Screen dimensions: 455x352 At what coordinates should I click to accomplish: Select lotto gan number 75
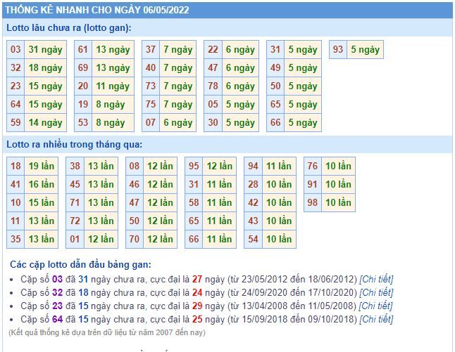(151, 104)
